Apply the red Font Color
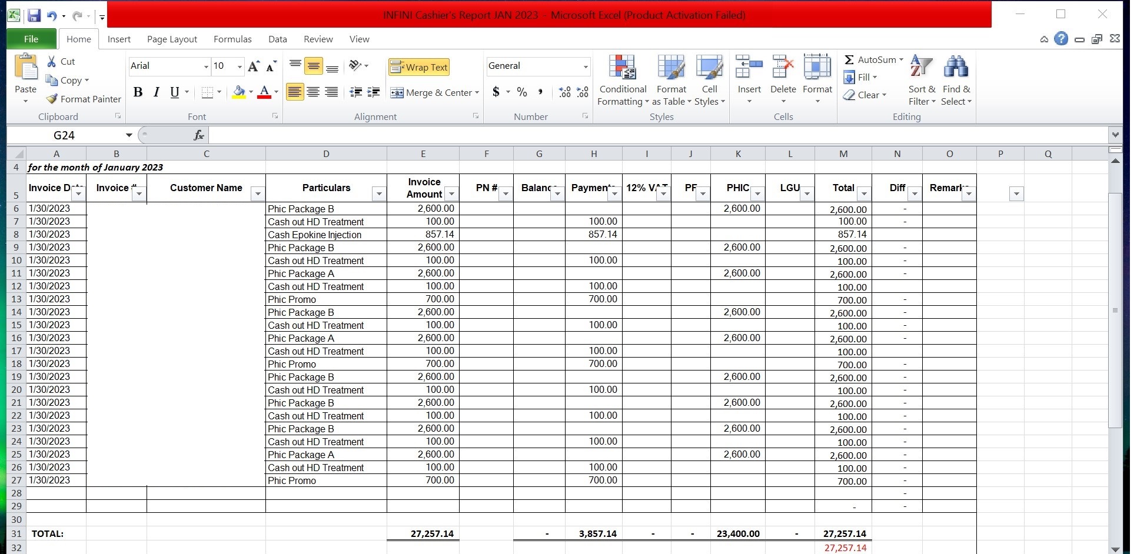 pyautogui.click(x=264, y=92)
